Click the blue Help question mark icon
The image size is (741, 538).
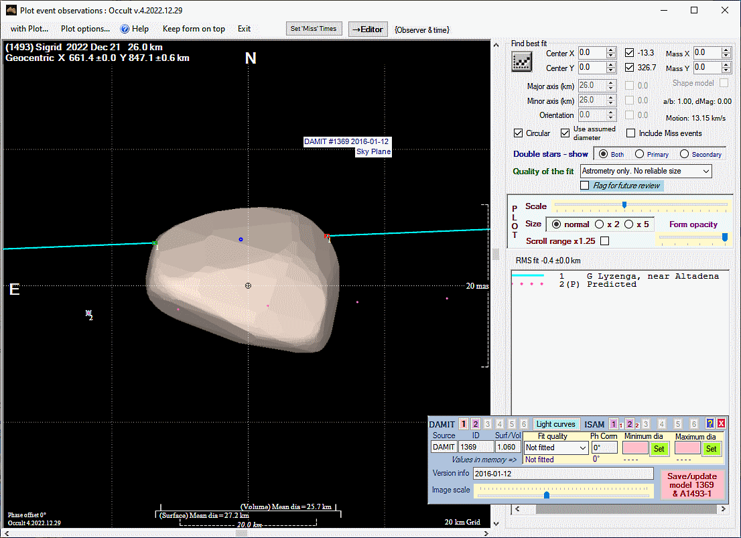pos(125,29)
